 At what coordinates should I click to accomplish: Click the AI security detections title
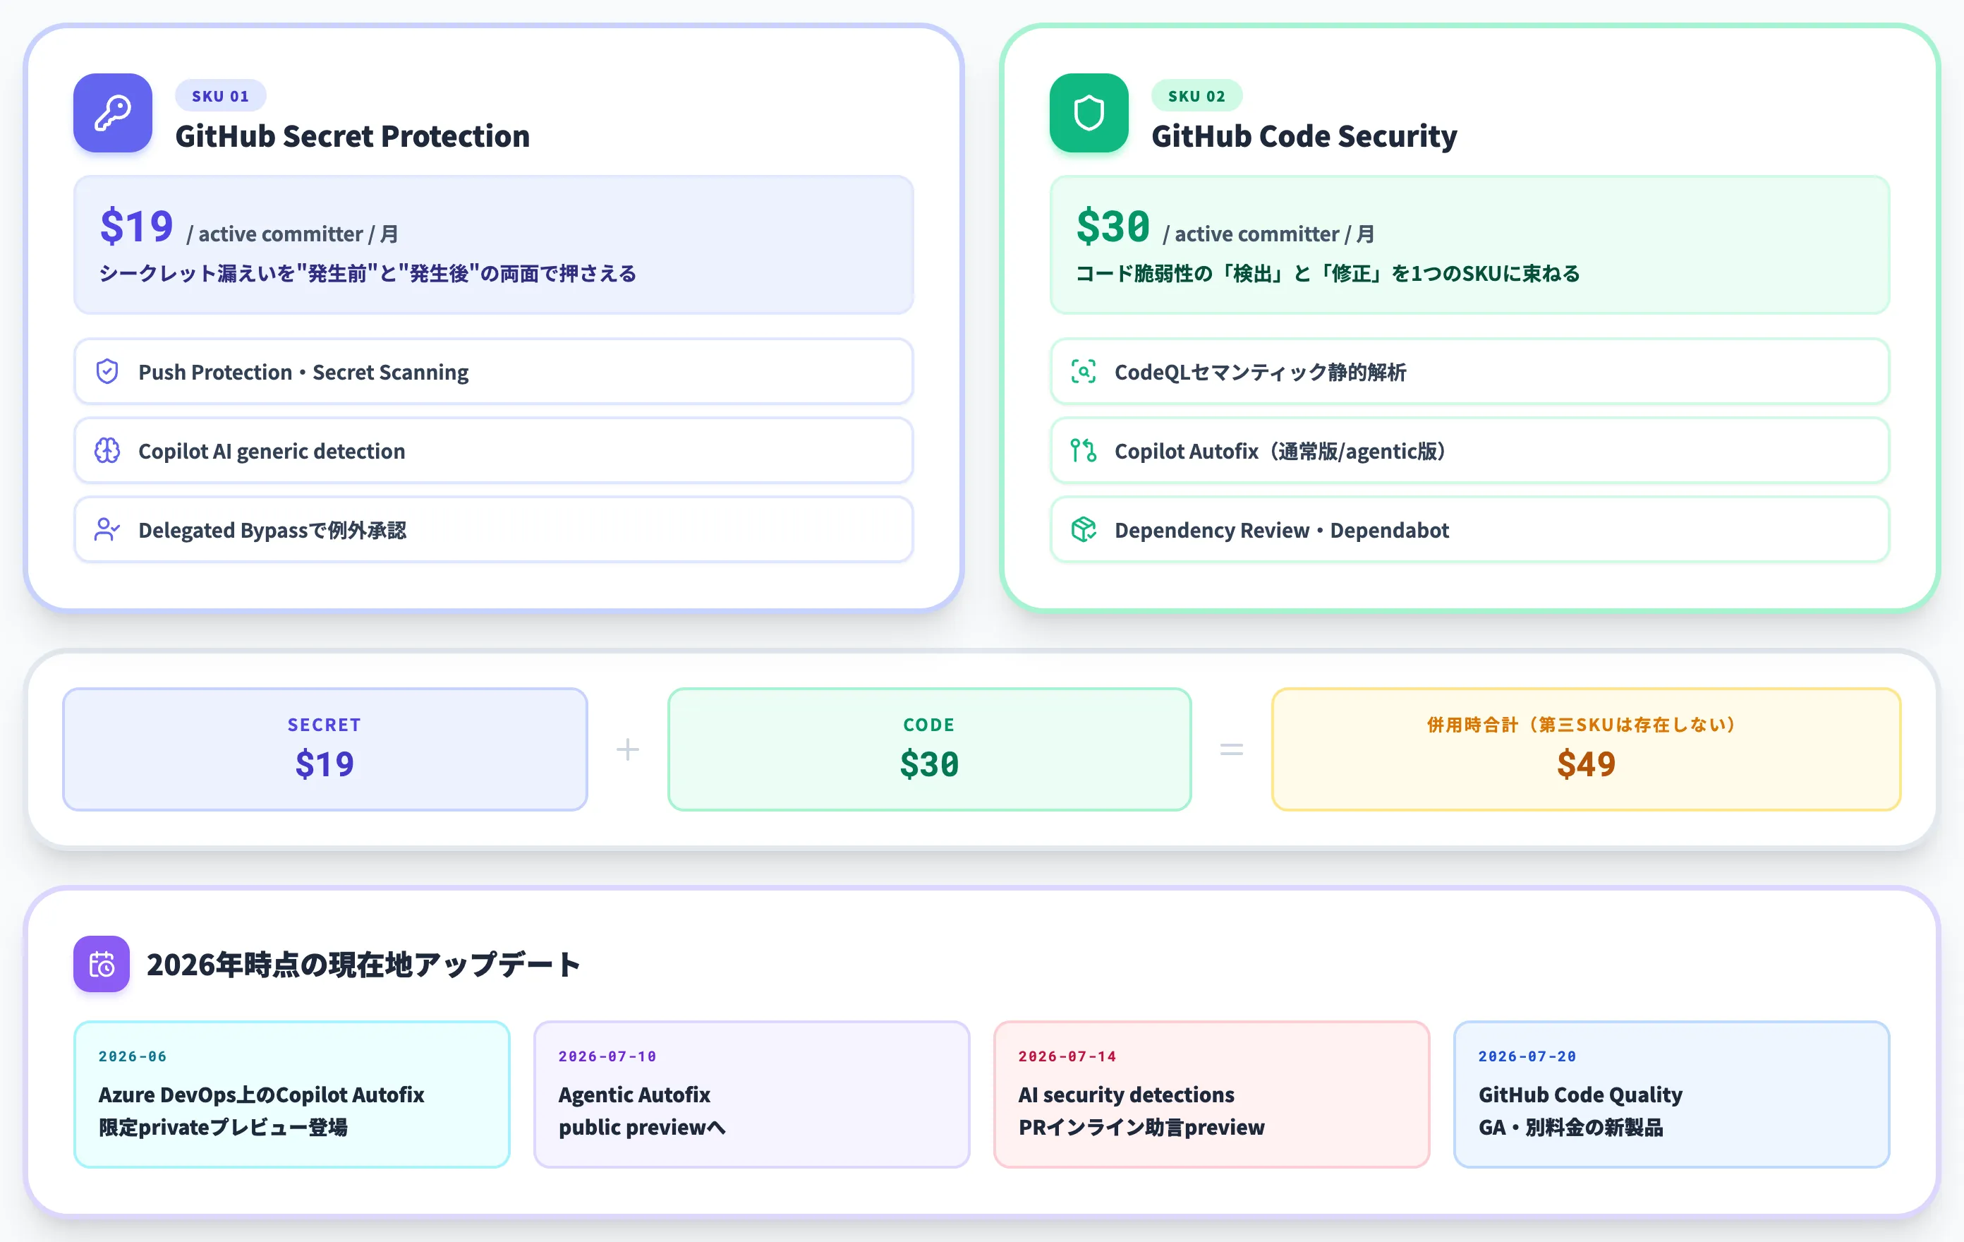1127,1095
